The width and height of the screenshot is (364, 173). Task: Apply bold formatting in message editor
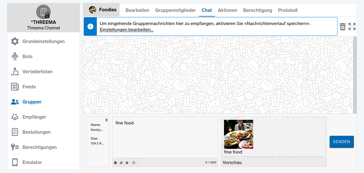click(x=115, y=163)
